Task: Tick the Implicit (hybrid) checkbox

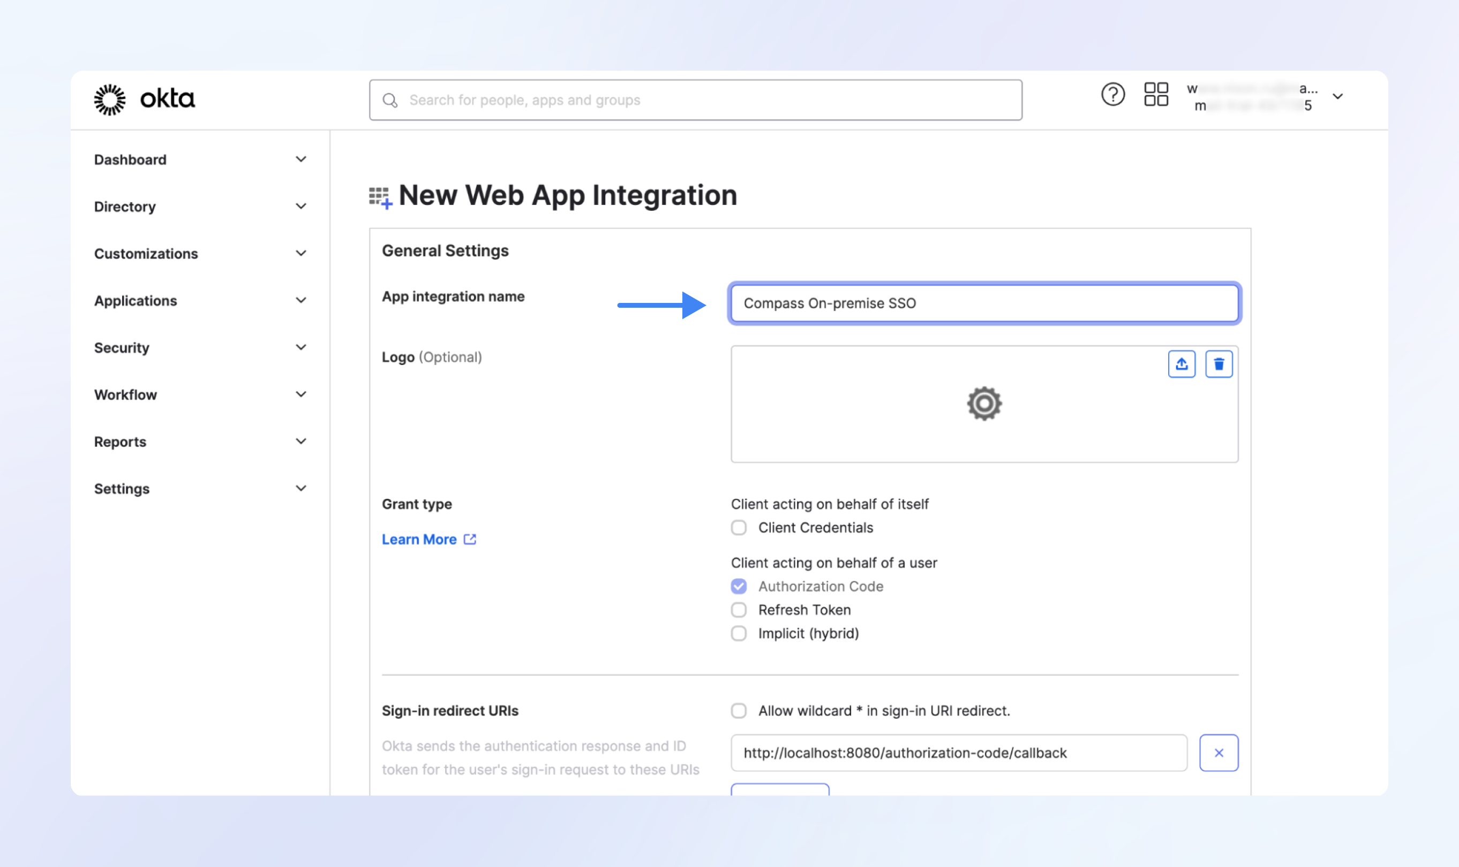Action: coord(739,633)
